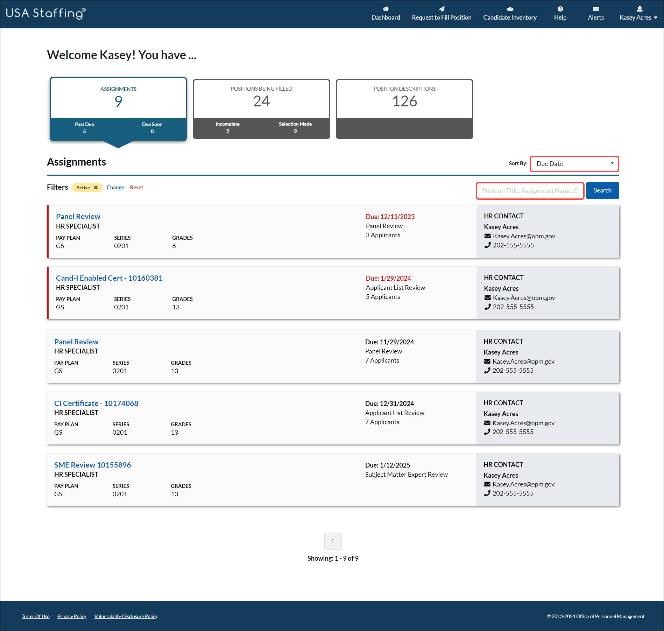The image size is (664, 631).
Task: Click the phone icon in Cand-I Enabled Cert card
Action: 487,307
